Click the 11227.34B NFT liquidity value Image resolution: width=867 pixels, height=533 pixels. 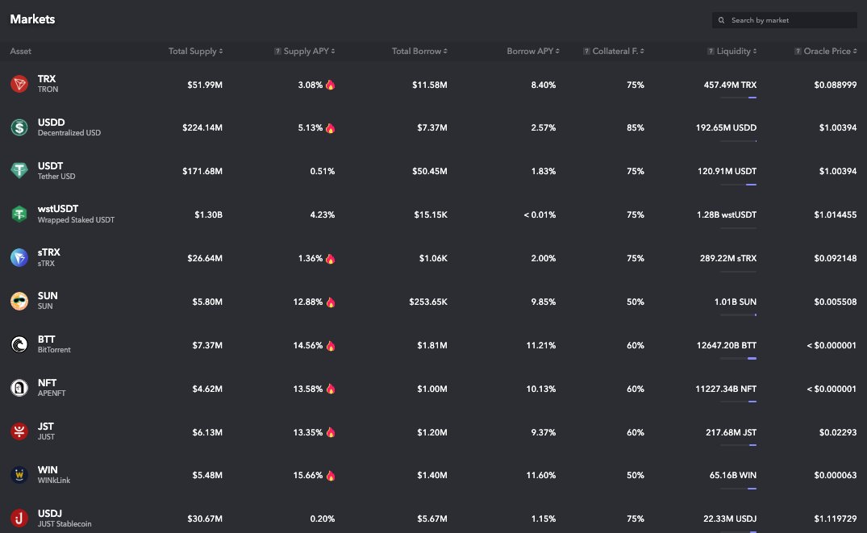pos(726,389)
